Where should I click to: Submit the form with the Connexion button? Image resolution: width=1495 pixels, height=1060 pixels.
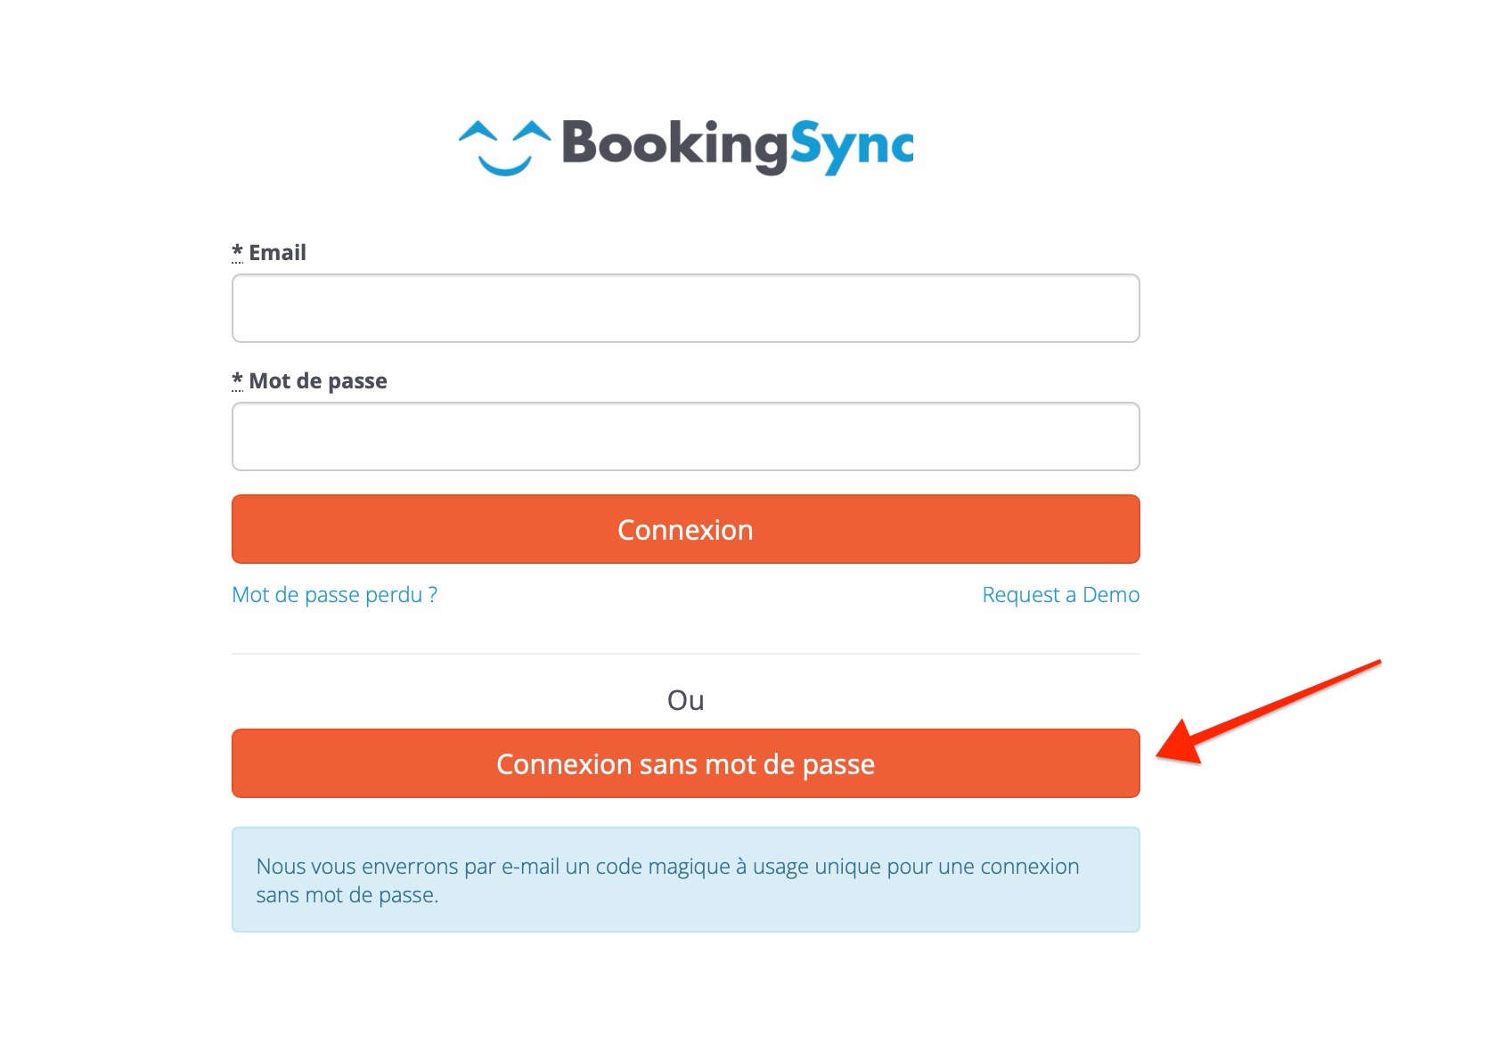click(685, 529)
